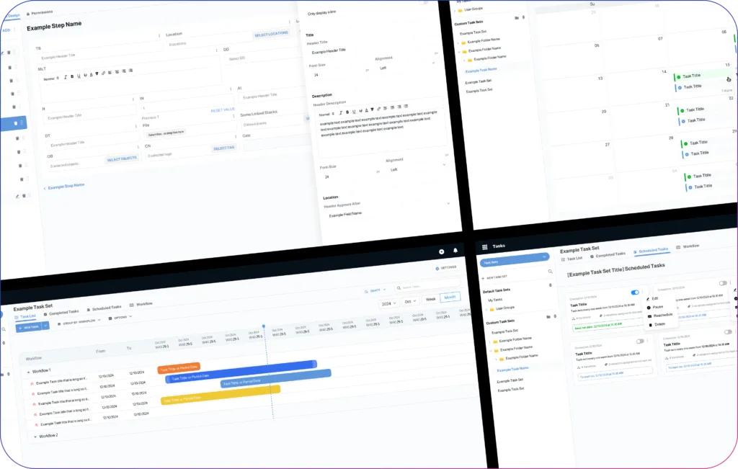Click the bell notification icon above the Gantt

(x=455, y=250)
